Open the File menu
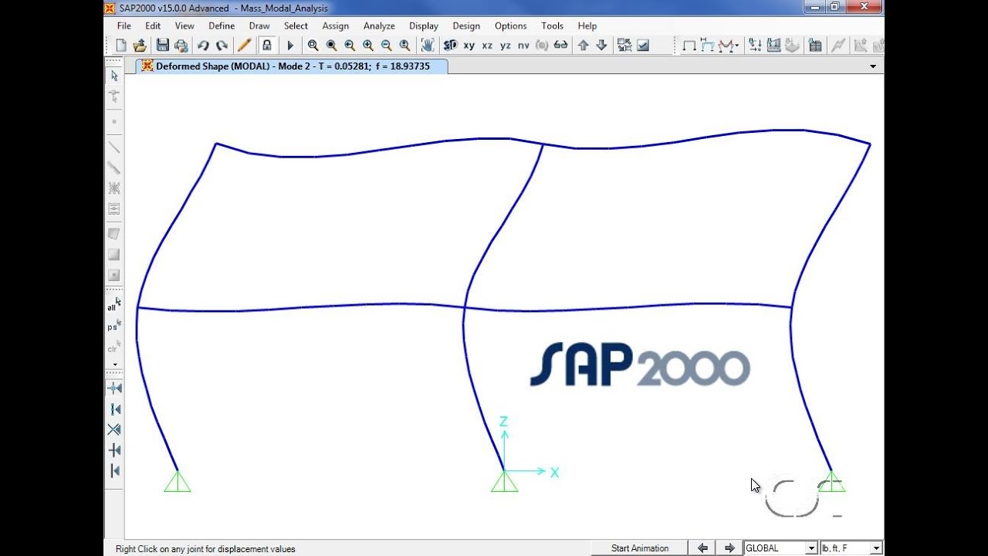 123,25
